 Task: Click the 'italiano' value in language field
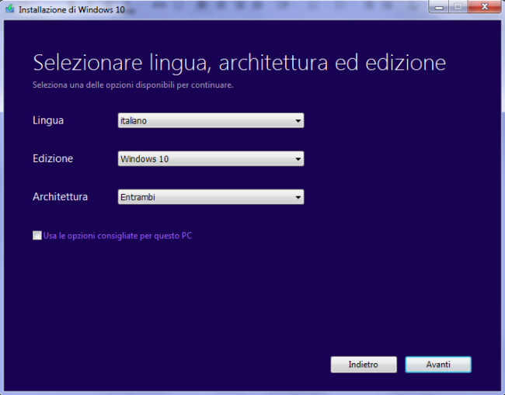(x=134, y=121)
